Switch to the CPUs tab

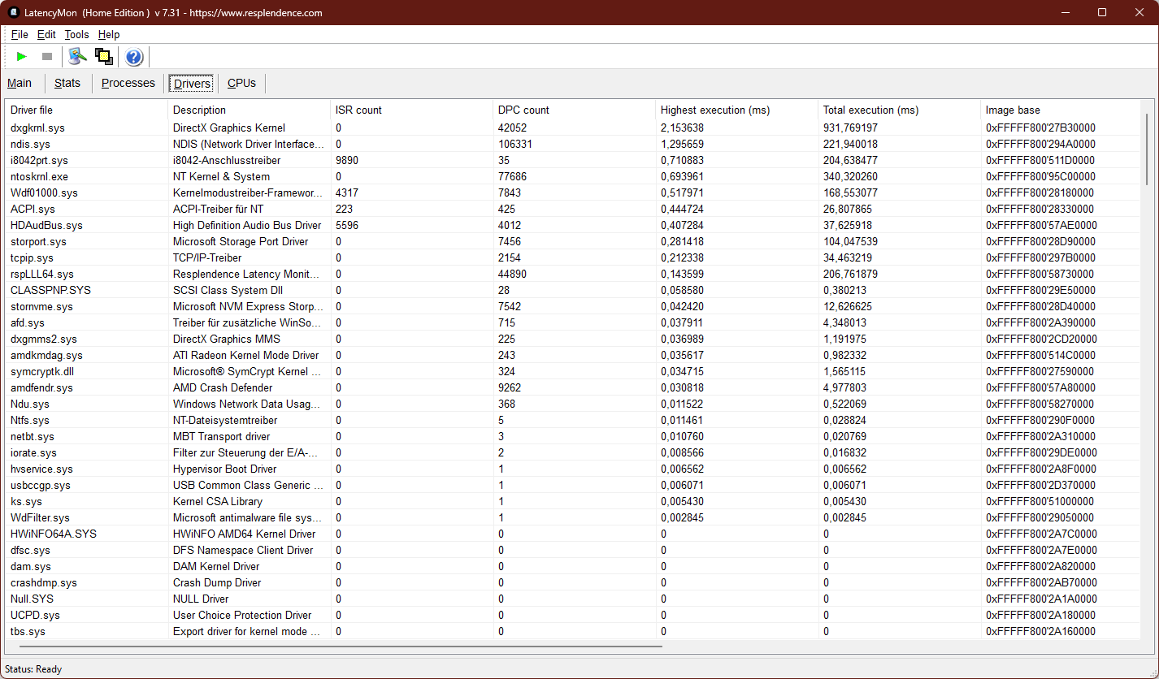tap(241, 83)
